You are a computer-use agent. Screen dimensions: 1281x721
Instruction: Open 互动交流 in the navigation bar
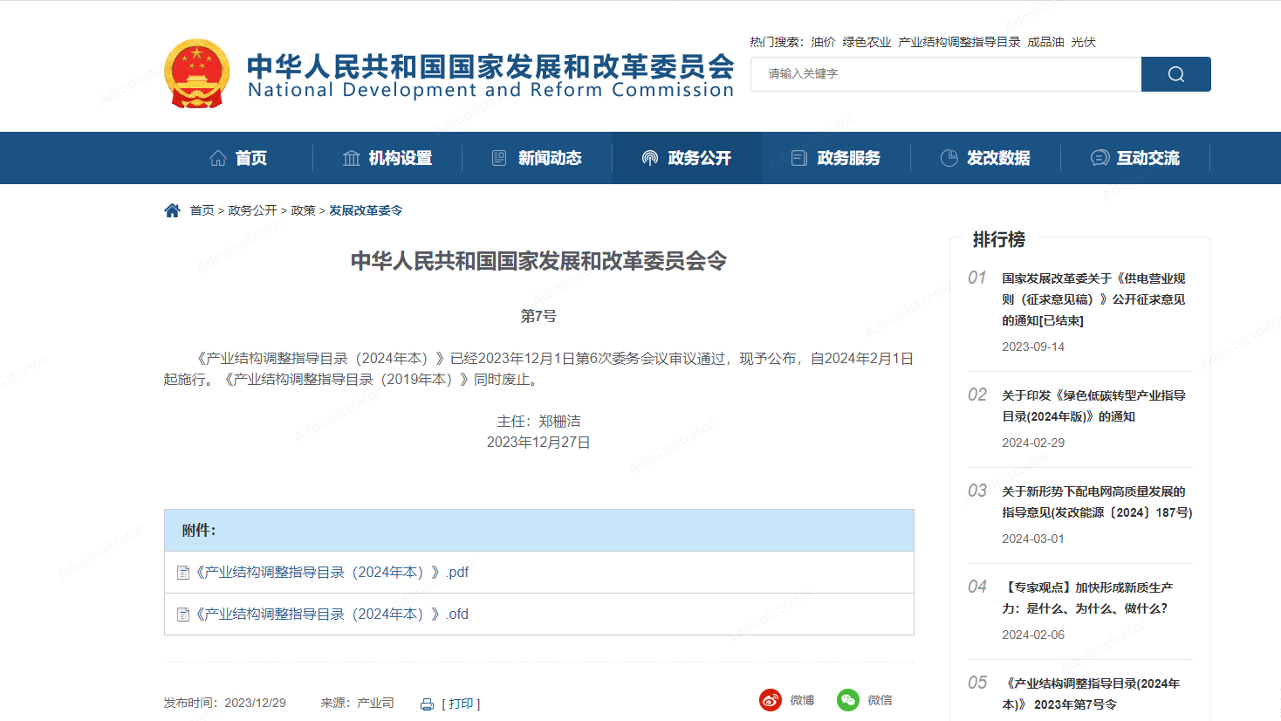pos(1135,158)
